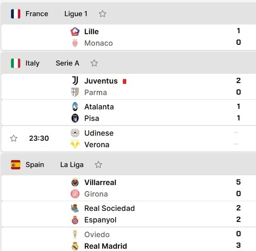Star the La Liga competition
The width and height of the screenshot is (256, 251).
pos(99,165)
